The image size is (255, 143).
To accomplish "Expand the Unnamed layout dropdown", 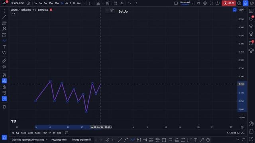I will point(192,3).
